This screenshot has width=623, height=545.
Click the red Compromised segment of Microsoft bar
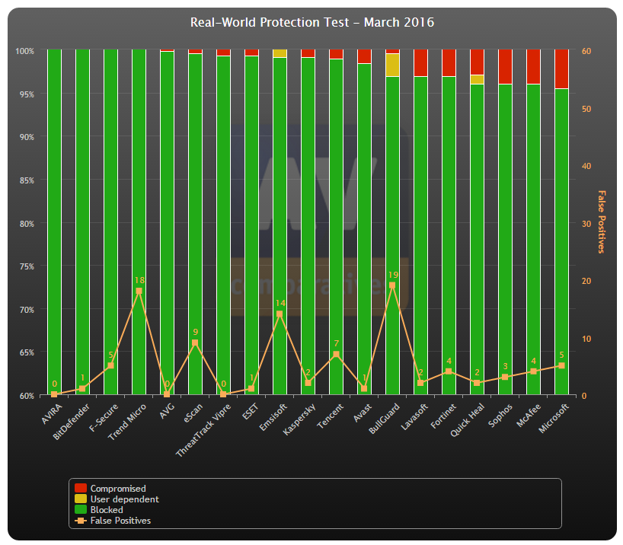pos(561,69)
